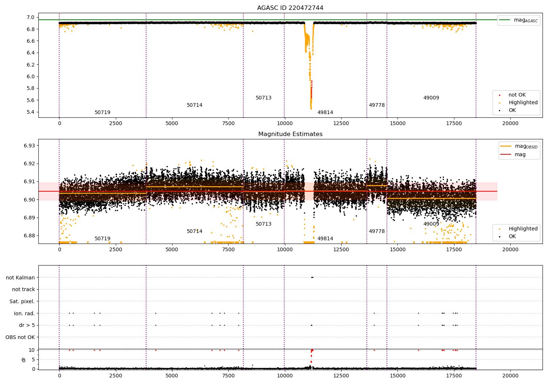
Task: Click x-axis tick 20000 under top plot
Action: 510,124
